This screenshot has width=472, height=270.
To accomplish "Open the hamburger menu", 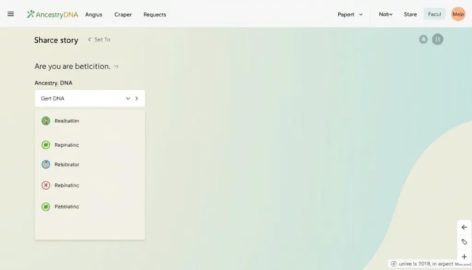I will (11, 14).
